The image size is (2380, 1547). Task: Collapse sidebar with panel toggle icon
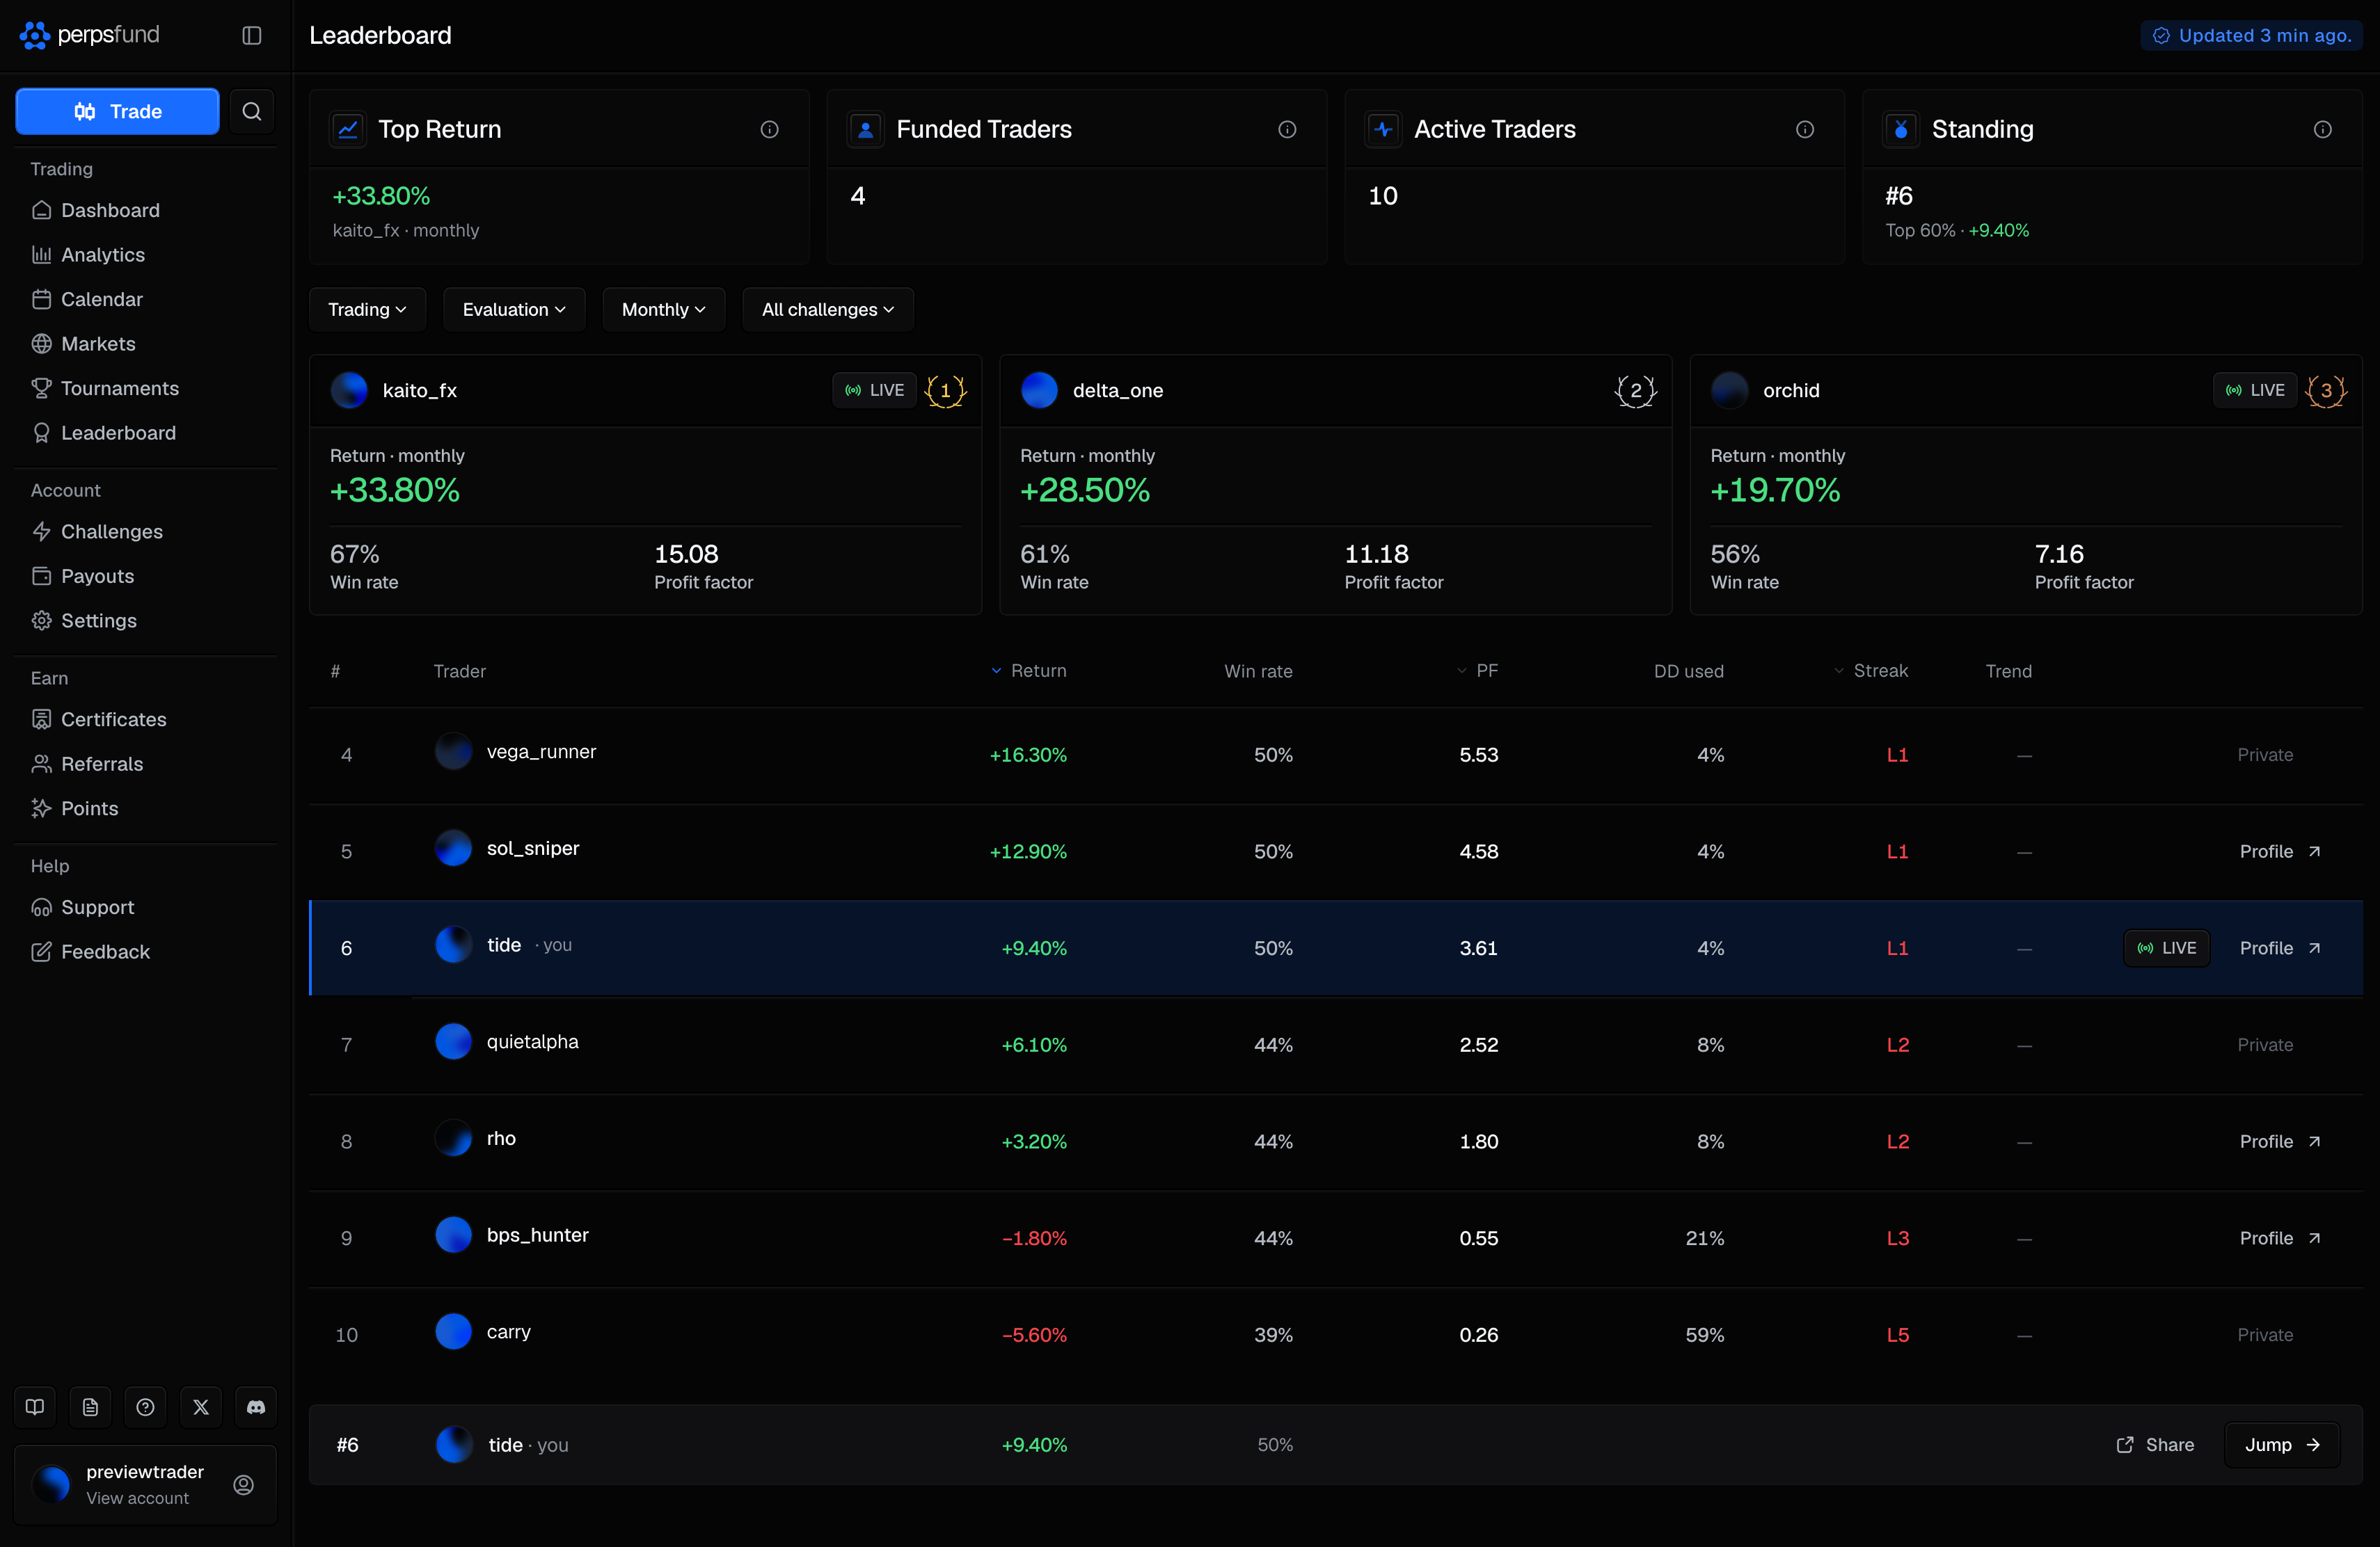(x=252, y=35)
